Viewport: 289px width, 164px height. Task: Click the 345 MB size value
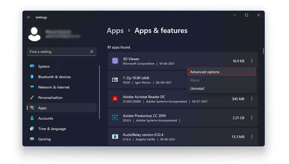(238, 99)
